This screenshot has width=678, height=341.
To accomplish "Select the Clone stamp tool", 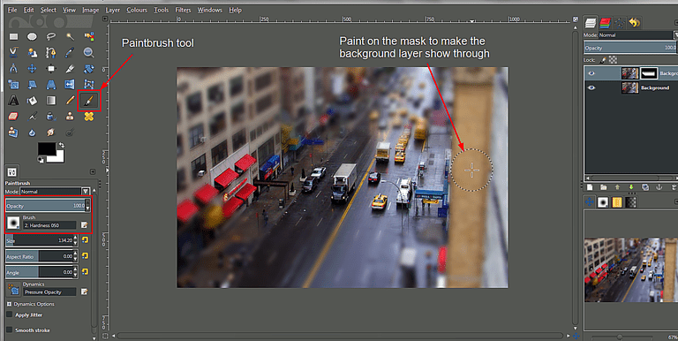I will tap(70, 116).
